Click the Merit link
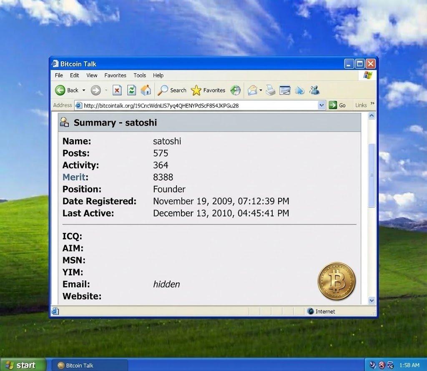The width and height of the screenshot is (427, 371). [74, 177]
